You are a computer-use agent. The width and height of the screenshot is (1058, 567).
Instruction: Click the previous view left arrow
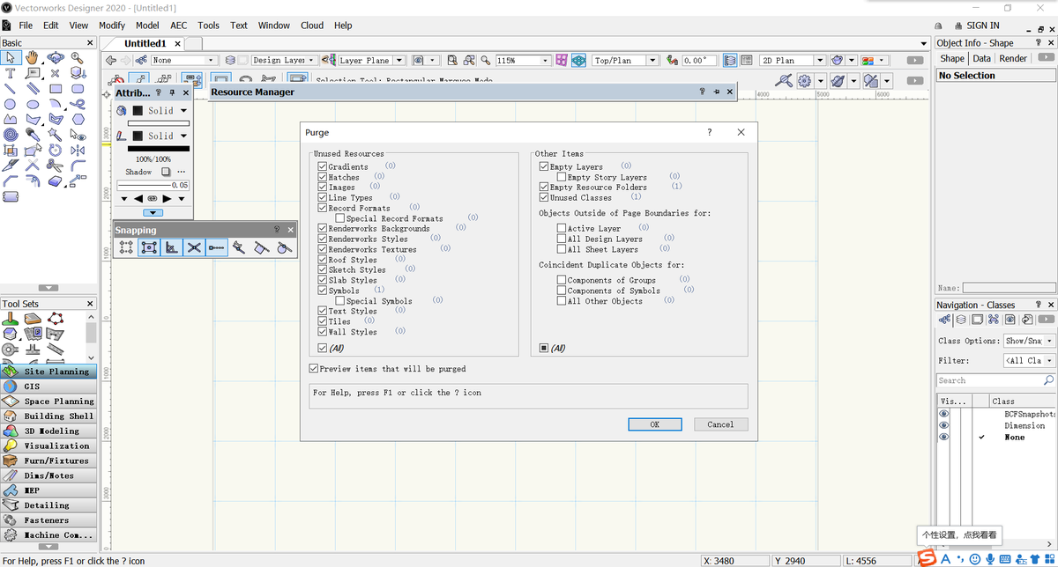click(x=110, y=60)
